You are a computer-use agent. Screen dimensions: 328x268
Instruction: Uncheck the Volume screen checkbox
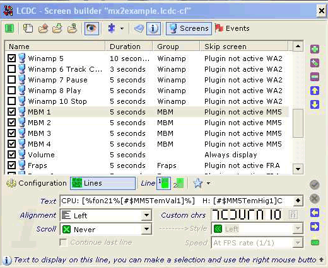(x=11, y=155)
